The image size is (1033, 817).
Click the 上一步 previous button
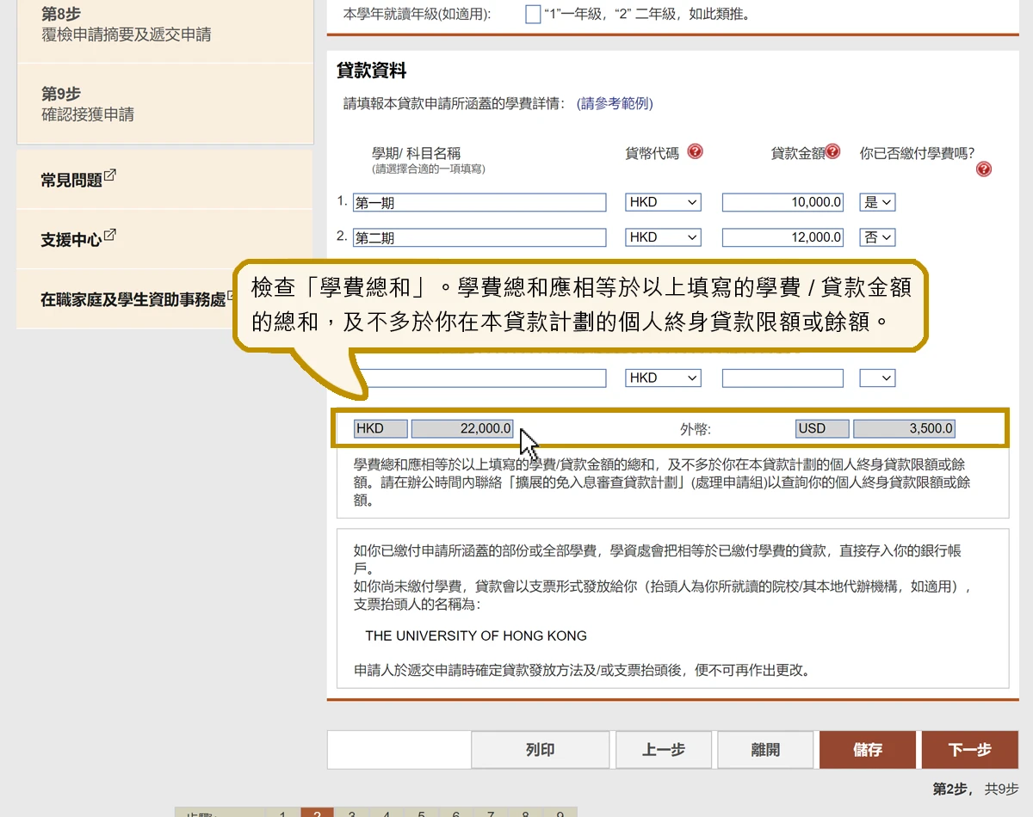click(x=664, y=750)
